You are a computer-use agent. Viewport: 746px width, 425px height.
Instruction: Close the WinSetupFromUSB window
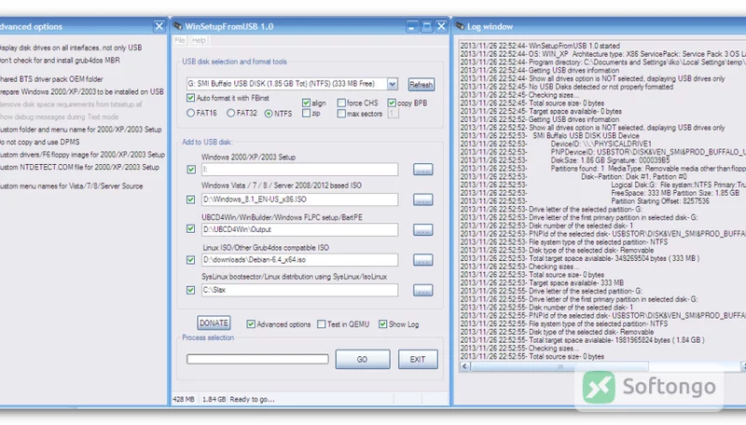pyautogui.click(x=441, y=26)
